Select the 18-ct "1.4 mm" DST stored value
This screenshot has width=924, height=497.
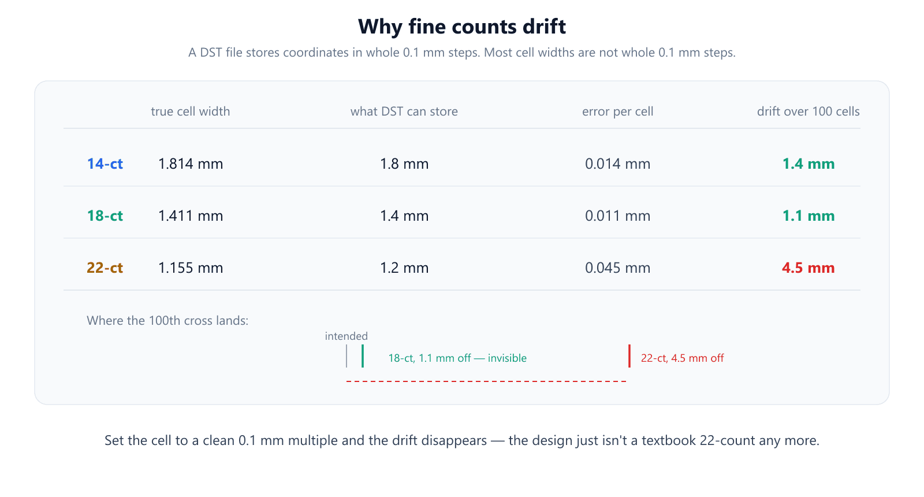[404, 216]
